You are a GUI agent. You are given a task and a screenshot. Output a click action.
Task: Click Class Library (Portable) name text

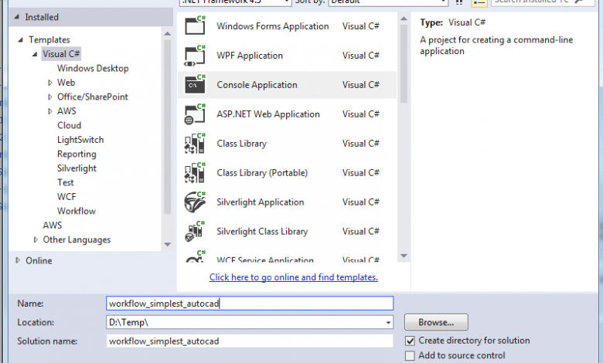262,173
